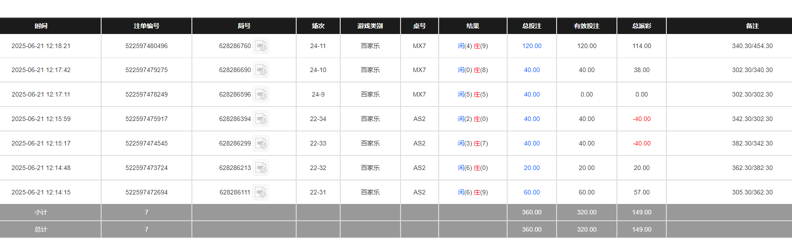Open replay icon beside 628286213

click(261, 168)
